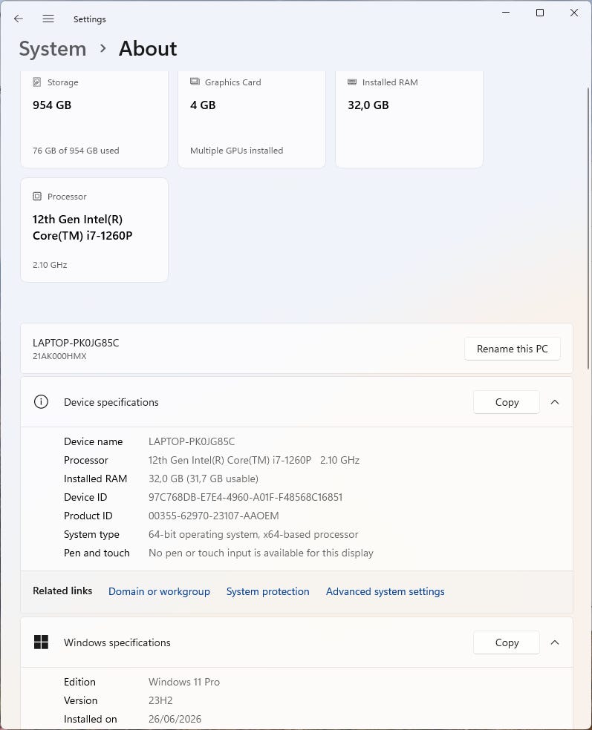Image resolution: width=592 pixels, height=730 pixels.
Task: Click the vertical scrollbar thumb
Action: (588, 228)
